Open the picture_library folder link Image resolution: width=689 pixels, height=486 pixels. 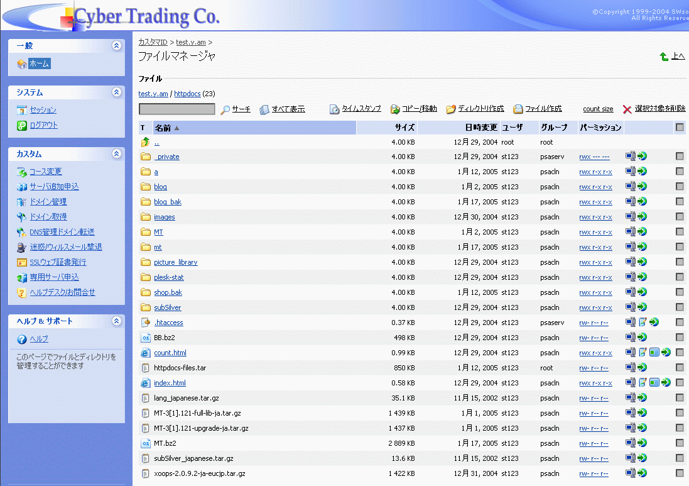pos(176,262)
